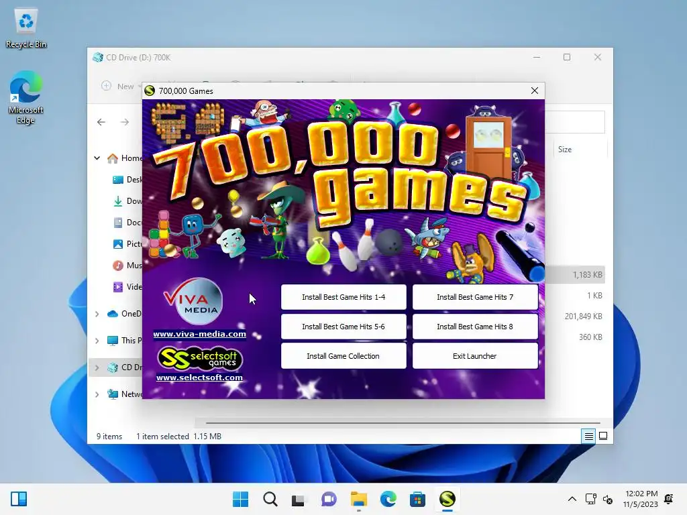This screenshot has height=515, width=687.
Task: Expand the CD Drive tree node
Action: (97, 367)
